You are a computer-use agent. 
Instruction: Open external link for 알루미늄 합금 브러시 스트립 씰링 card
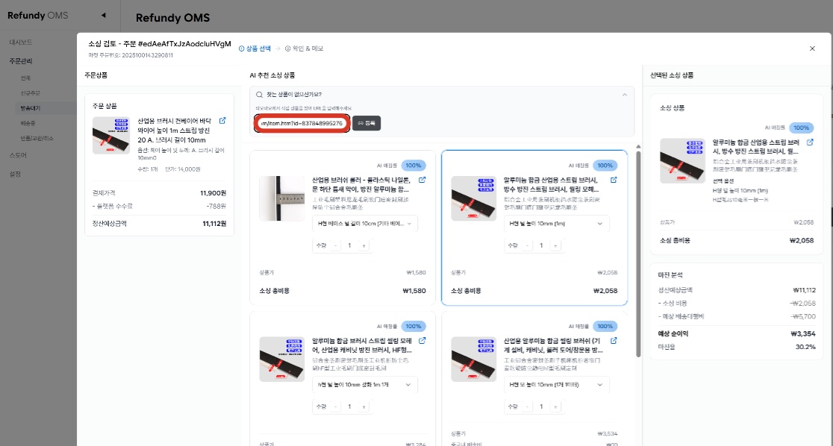pyautogui.click(x=422, y=341)
